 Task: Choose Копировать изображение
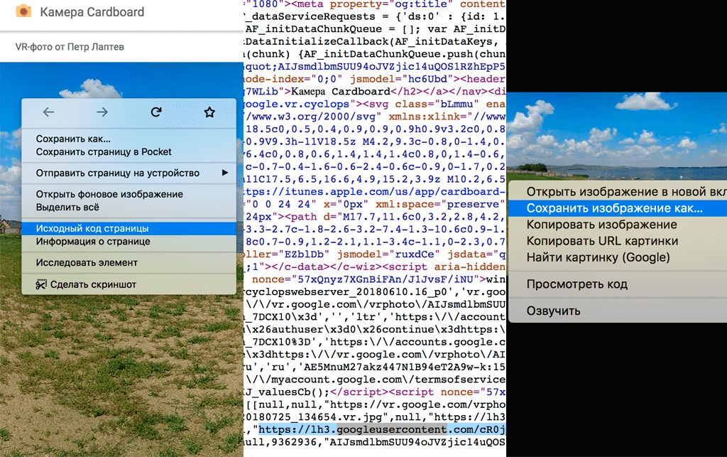click(601, 225)
